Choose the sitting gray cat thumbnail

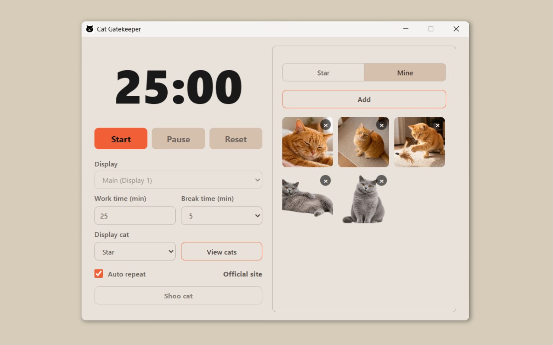(x=363, y=198)
